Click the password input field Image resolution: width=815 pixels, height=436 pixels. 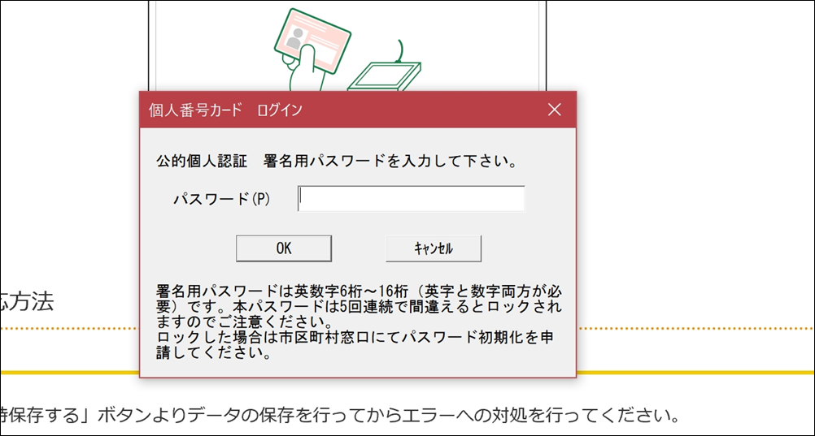[x=411, y=199]
